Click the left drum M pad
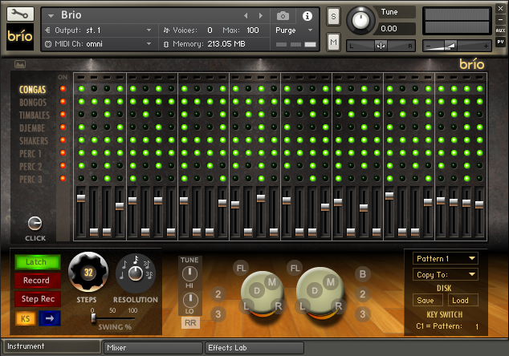 272,282
